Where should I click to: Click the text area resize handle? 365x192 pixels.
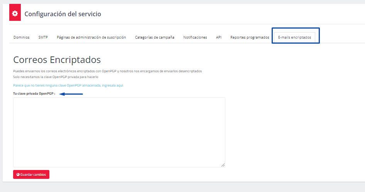point(223,165)
